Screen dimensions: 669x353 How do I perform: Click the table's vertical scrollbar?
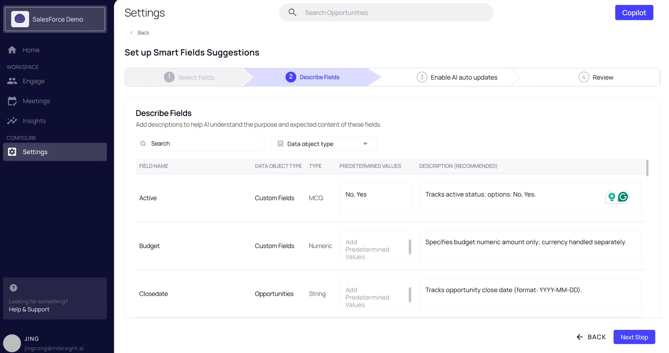[x=647, y=168]
